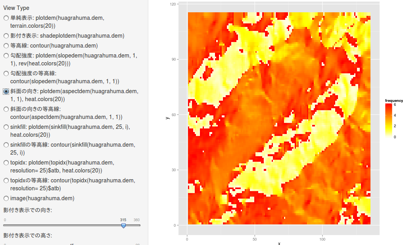Choose the sinkfill plotdem heat.colors radio option
The image size is (403, 245).
[6, 127]
